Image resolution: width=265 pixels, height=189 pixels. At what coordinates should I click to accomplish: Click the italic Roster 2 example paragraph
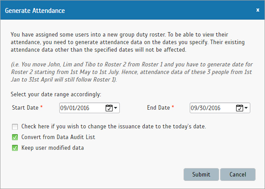pos(132,72)
